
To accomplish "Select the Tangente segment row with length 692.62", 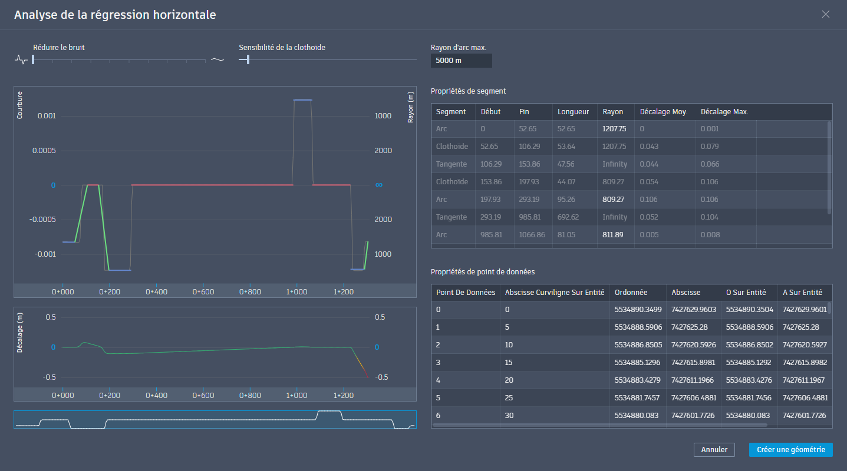I will (629, 217).
